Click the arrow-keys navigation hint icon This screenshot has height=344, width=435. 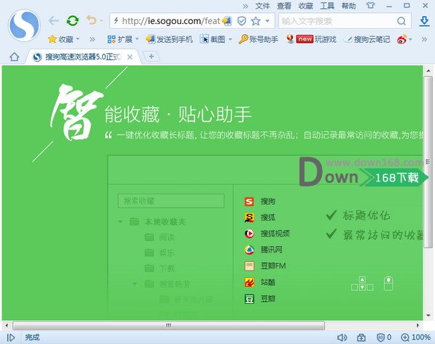point(362,284)
